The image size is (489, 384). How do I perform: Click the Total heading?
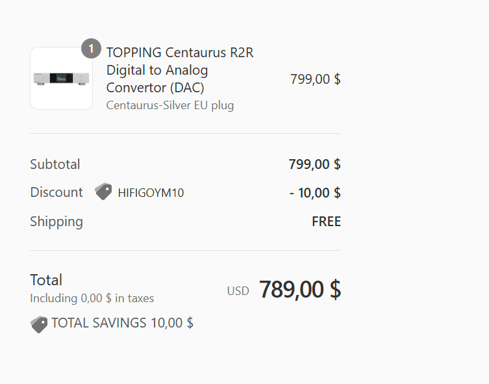[x=46, y=280]
